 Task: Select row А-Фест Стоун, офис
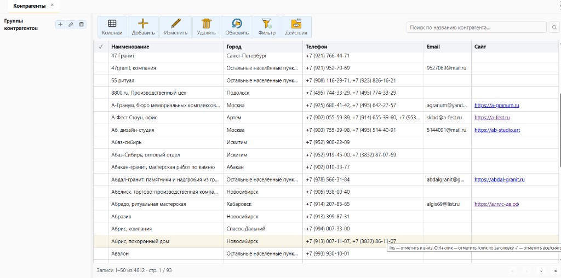pyautogui.click(x=326, y=118)
